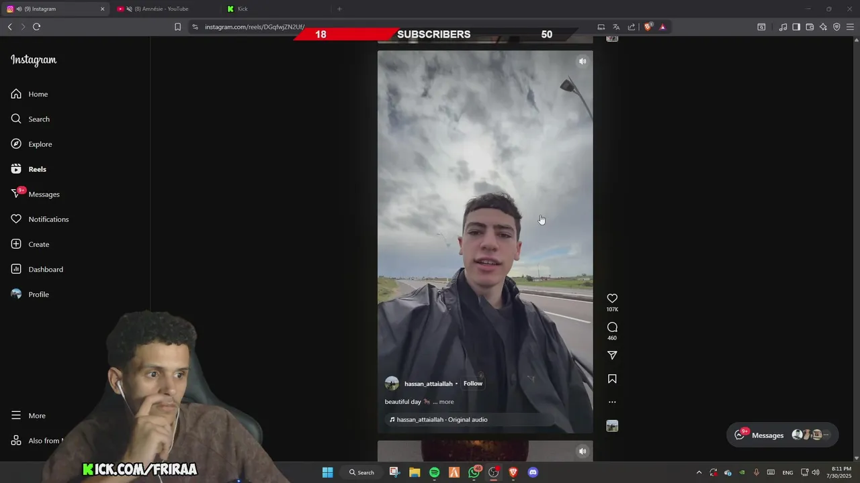Go to Reels in sidebar
Screen dimensions: 860x483
coord(29,169)
